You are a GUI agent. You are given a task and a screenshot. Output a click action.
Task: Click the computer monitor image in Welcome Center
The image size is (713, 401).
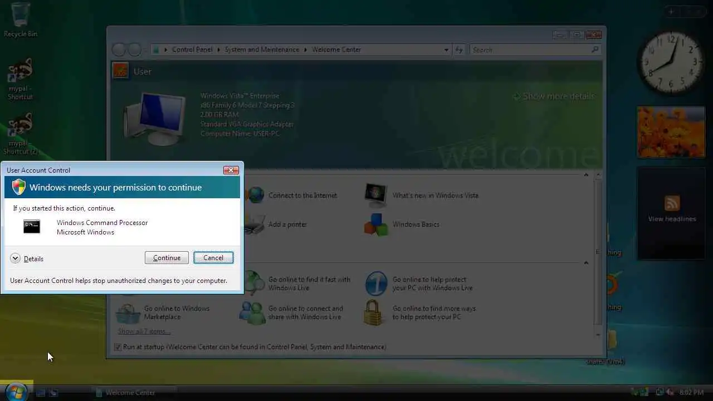(x=155, y=119)
